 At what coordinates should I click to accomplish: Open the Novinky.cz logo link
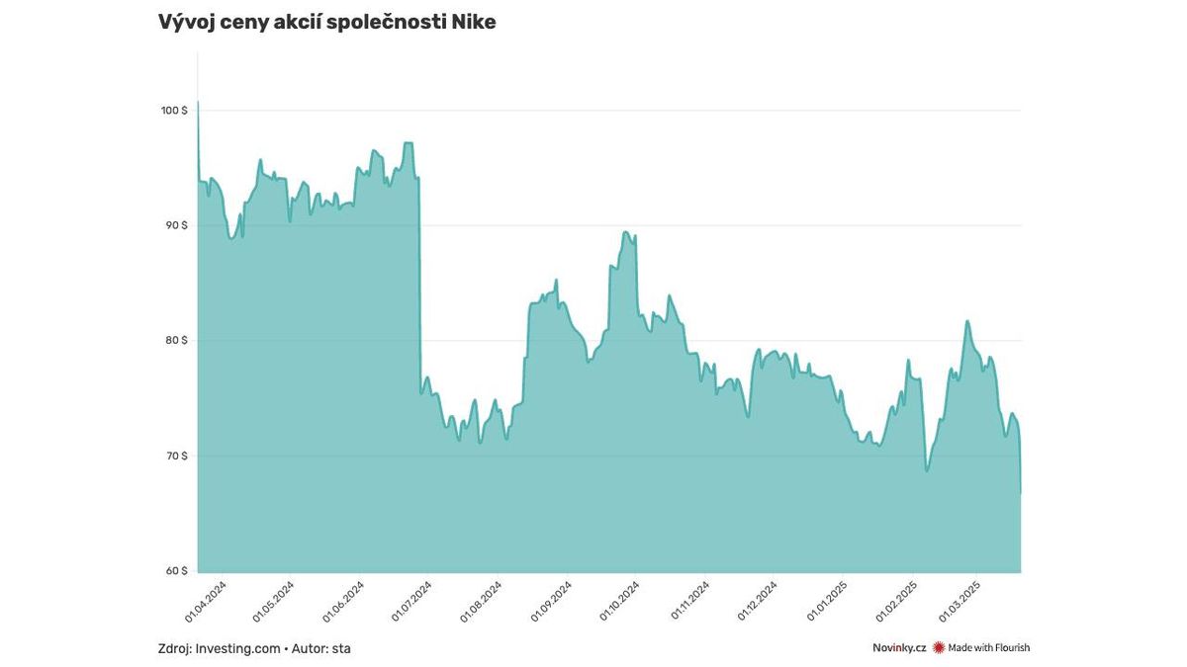[x=898, y=648]
